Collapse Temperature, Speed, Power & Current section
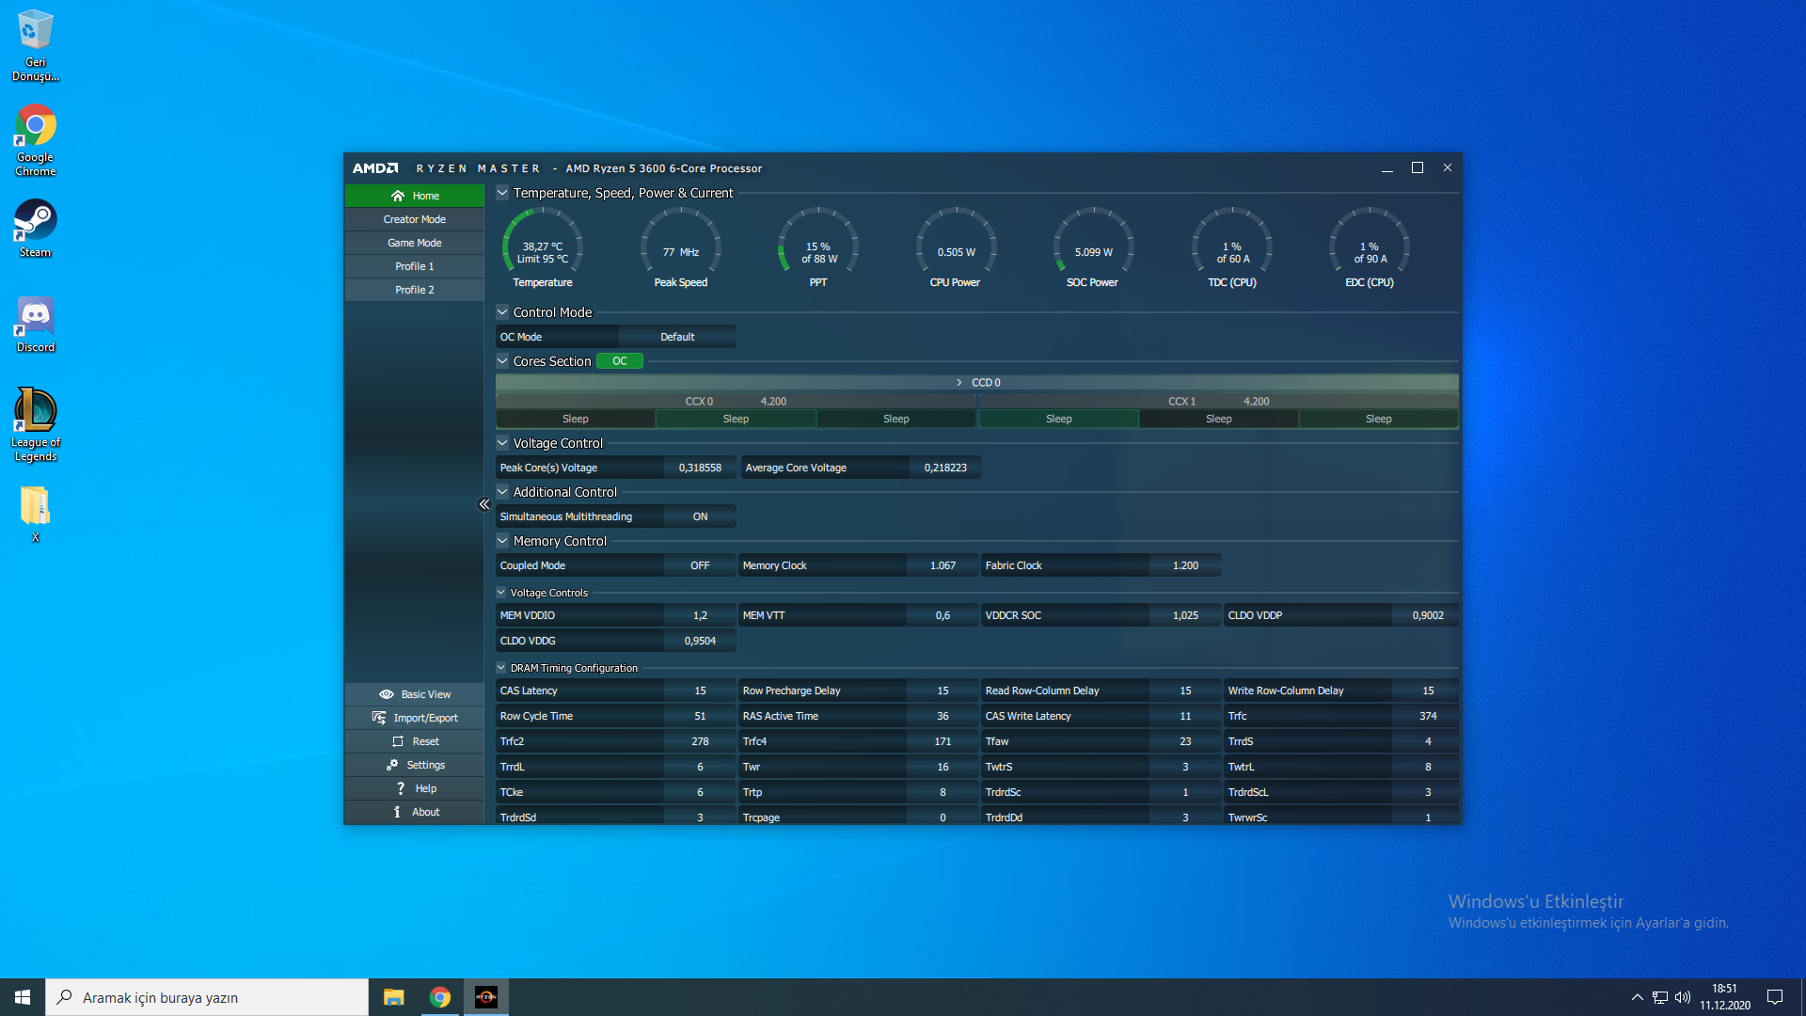 [x=502, y=193]
